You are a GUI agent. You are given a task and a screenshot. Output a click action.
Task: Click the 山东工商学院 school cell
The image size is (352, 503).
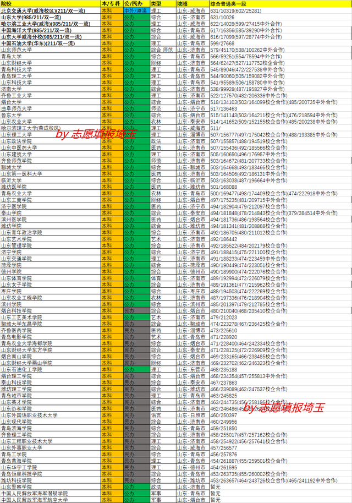tap(51, 200)
